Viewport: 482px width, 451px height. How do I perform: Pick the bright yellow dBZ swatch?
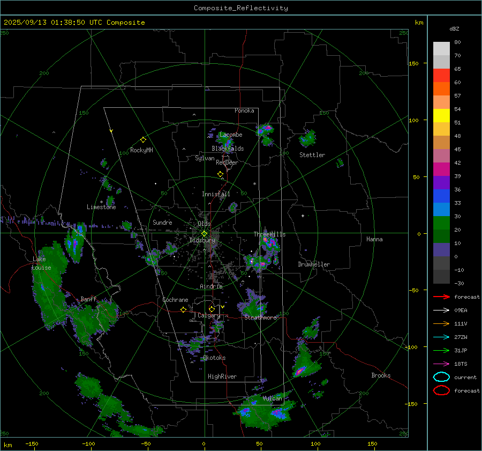pyautogui.click(x=441, y=115)
